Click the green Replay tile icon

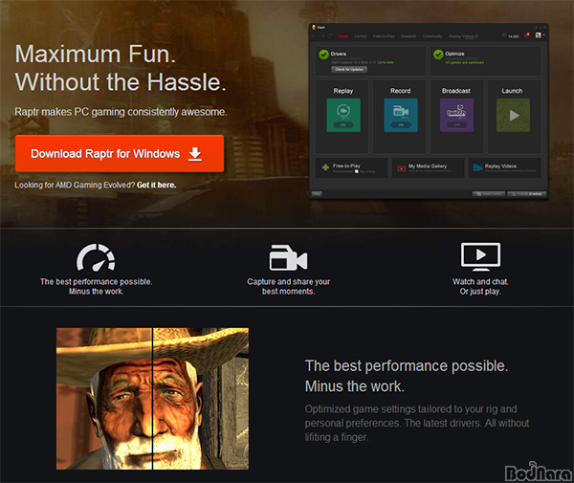click(x=343, y=115)
